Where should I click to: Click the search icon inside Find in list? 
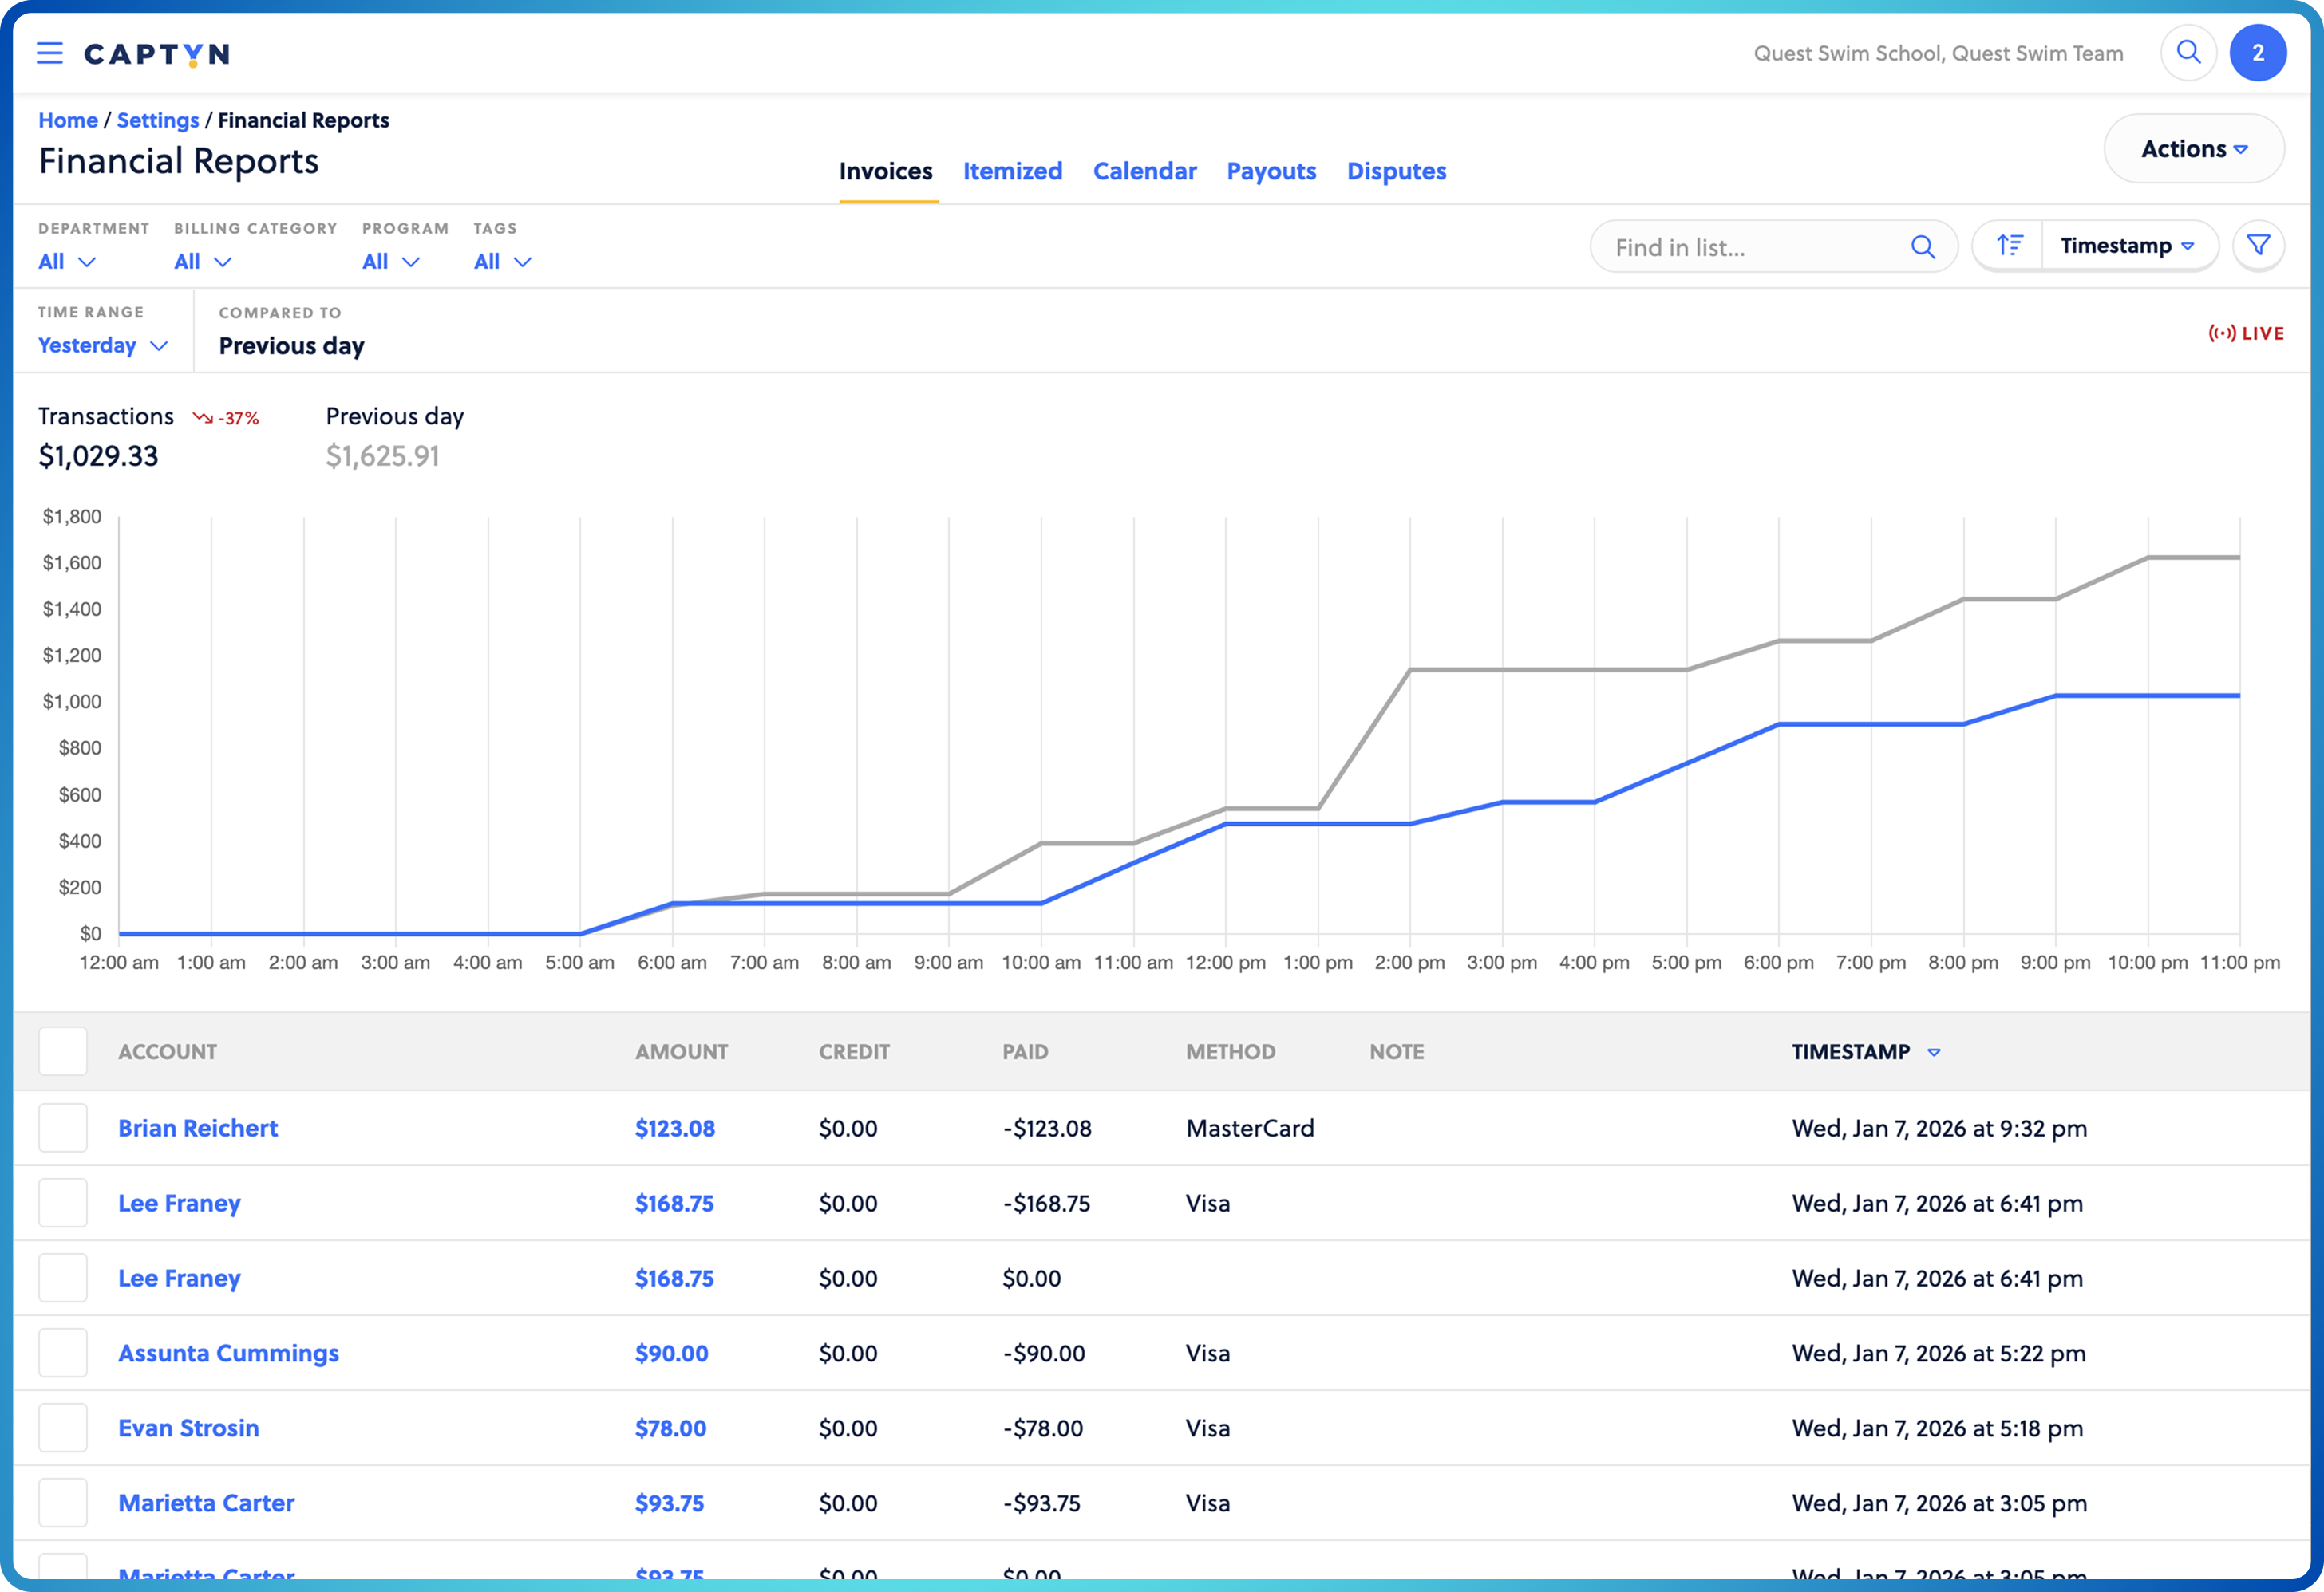point(1924,246)
